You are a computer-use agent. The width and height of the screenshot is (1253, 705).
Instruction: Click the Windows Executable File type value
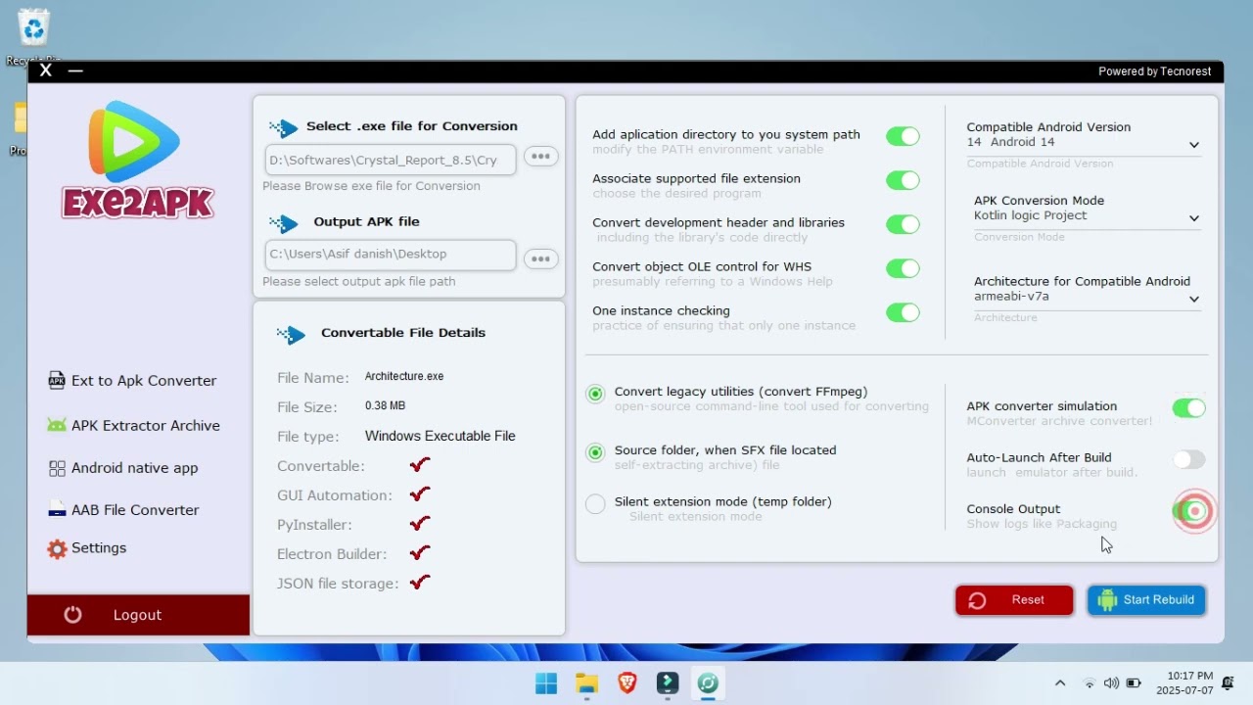tap(440, 436)
